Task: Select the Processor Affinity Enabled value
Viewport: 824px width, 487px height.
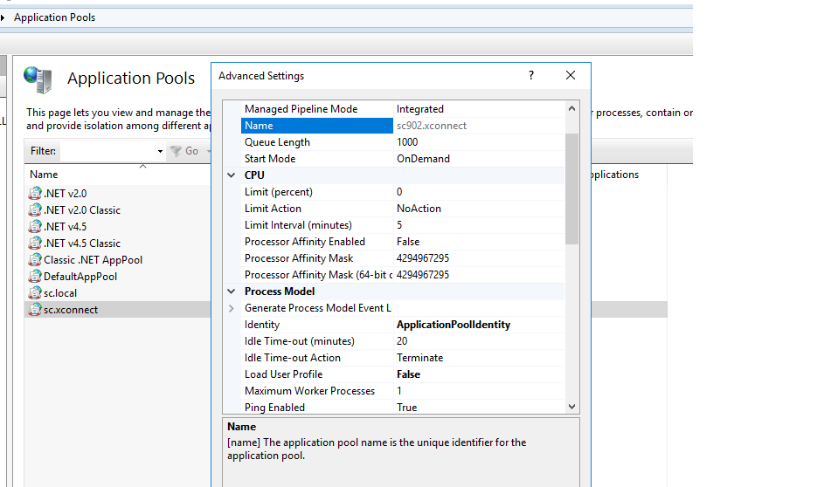Action: point(408,242)
